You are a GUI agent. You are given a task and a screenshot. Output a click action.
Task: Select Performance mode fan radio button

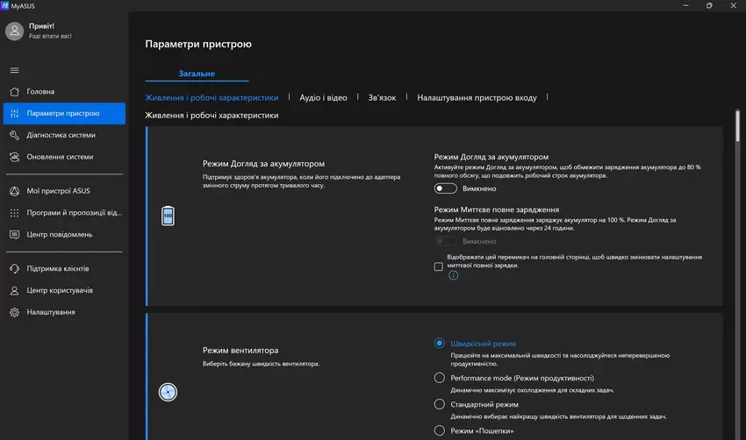tap(440, 378)
